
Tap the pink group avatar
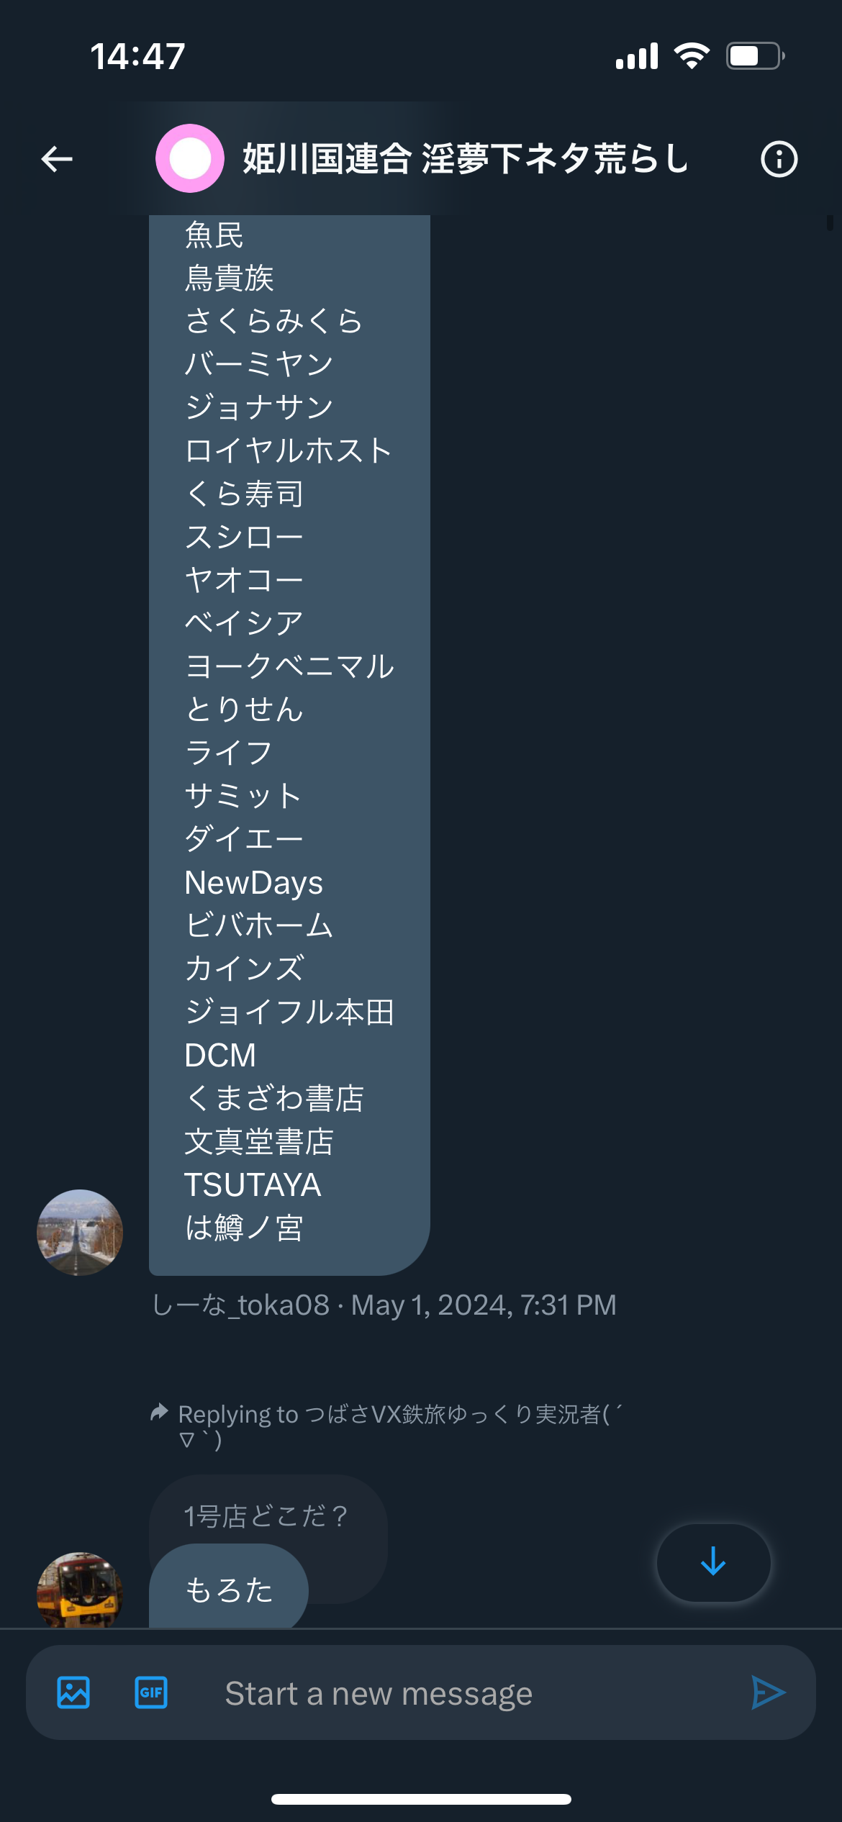(x=190, y=158)
